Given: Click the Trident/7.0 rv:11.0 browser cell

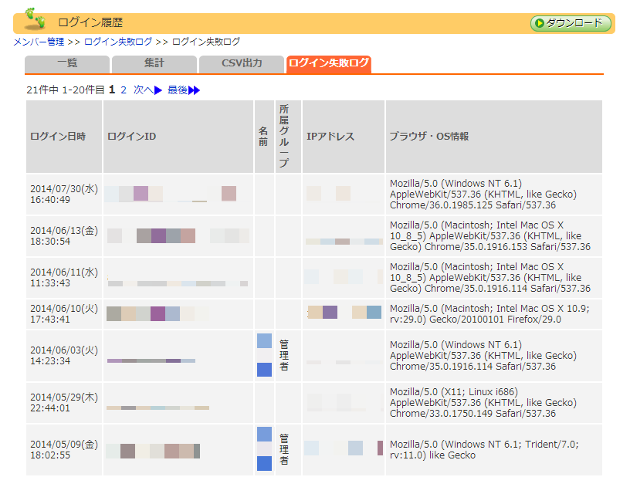Looking at the screenshot, I should 494,450.
